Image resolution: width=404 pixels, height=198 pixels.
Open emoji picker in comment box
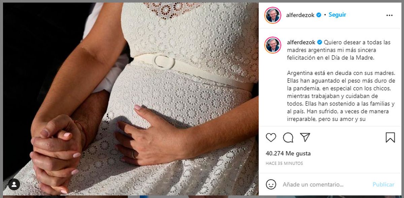pos(271,184)
